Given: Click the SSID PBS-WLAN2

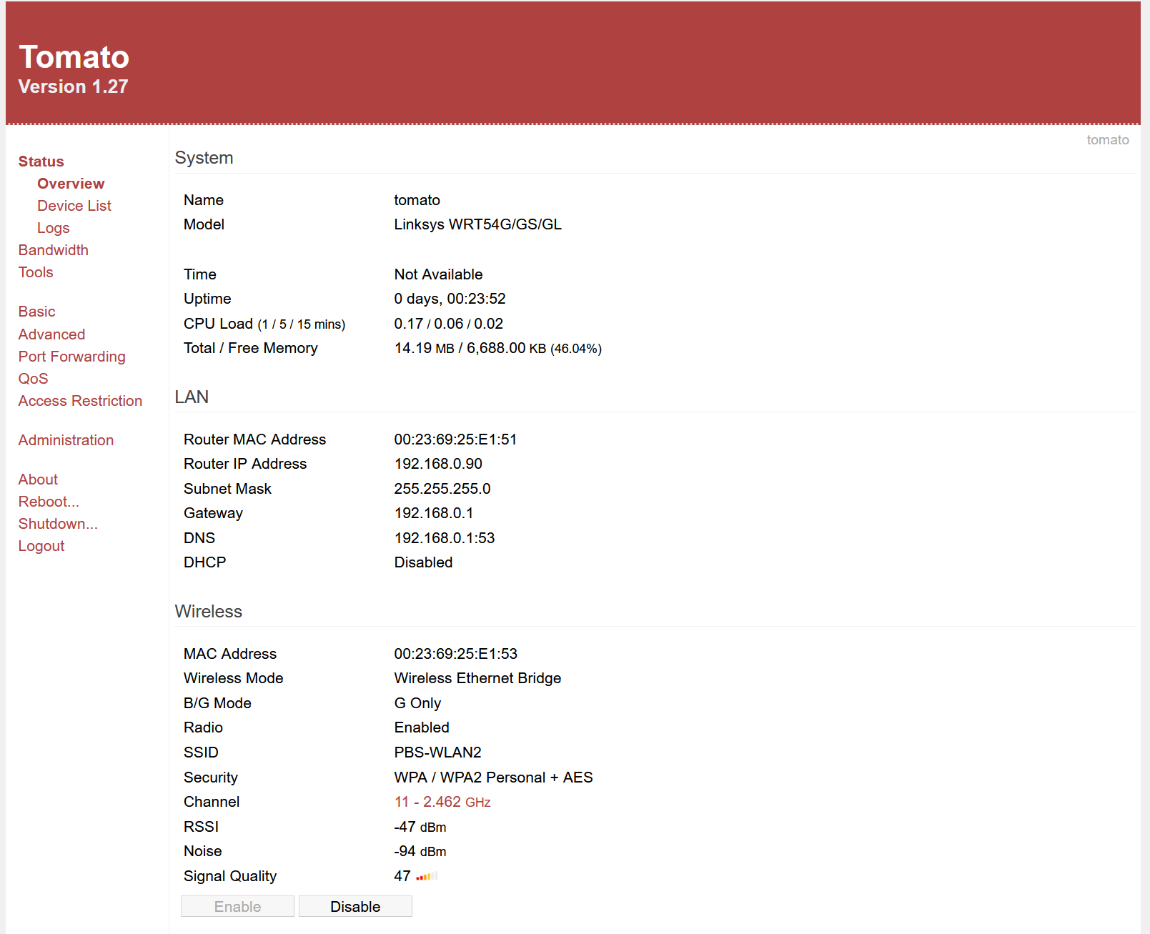Looking at the screenshot, I should click(437, 752).
